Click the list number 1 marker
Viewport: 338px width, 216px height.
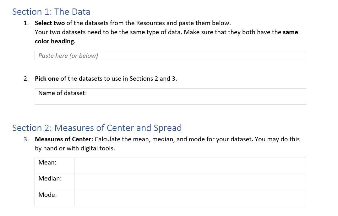click(x=26, y=23)
